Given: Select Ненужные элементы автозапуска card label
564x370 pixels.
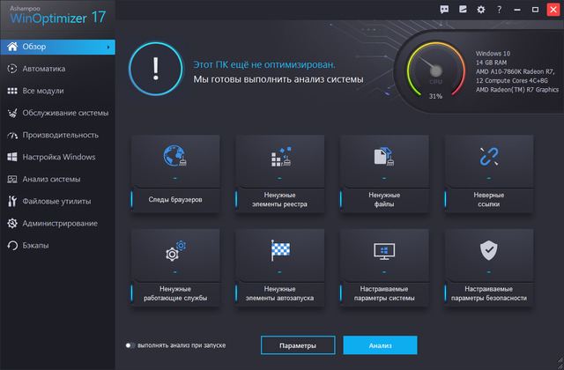Looking at the screenshot, I should click(x=280, y=293).
